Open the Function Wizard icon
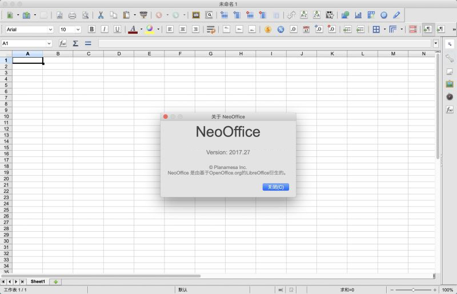Screen dimensions: 457x294 (x=63, y=43)
